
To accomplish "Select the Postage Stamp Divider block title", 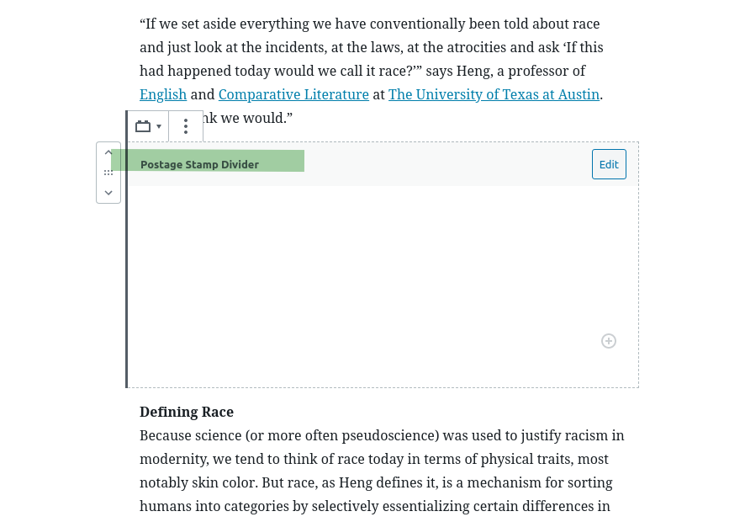I will tap(199, 164).
